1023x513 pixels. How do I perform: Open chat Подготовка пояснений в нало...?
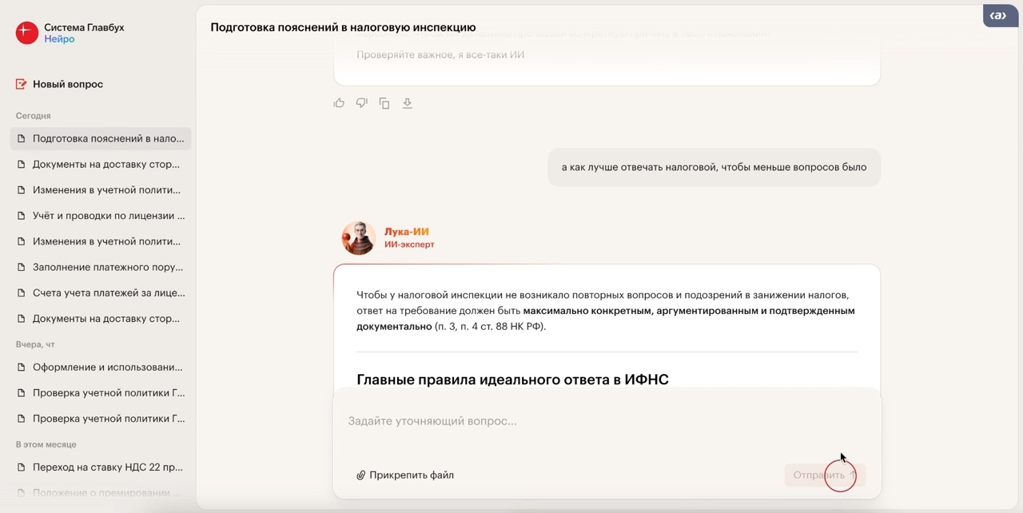[101, 138]
